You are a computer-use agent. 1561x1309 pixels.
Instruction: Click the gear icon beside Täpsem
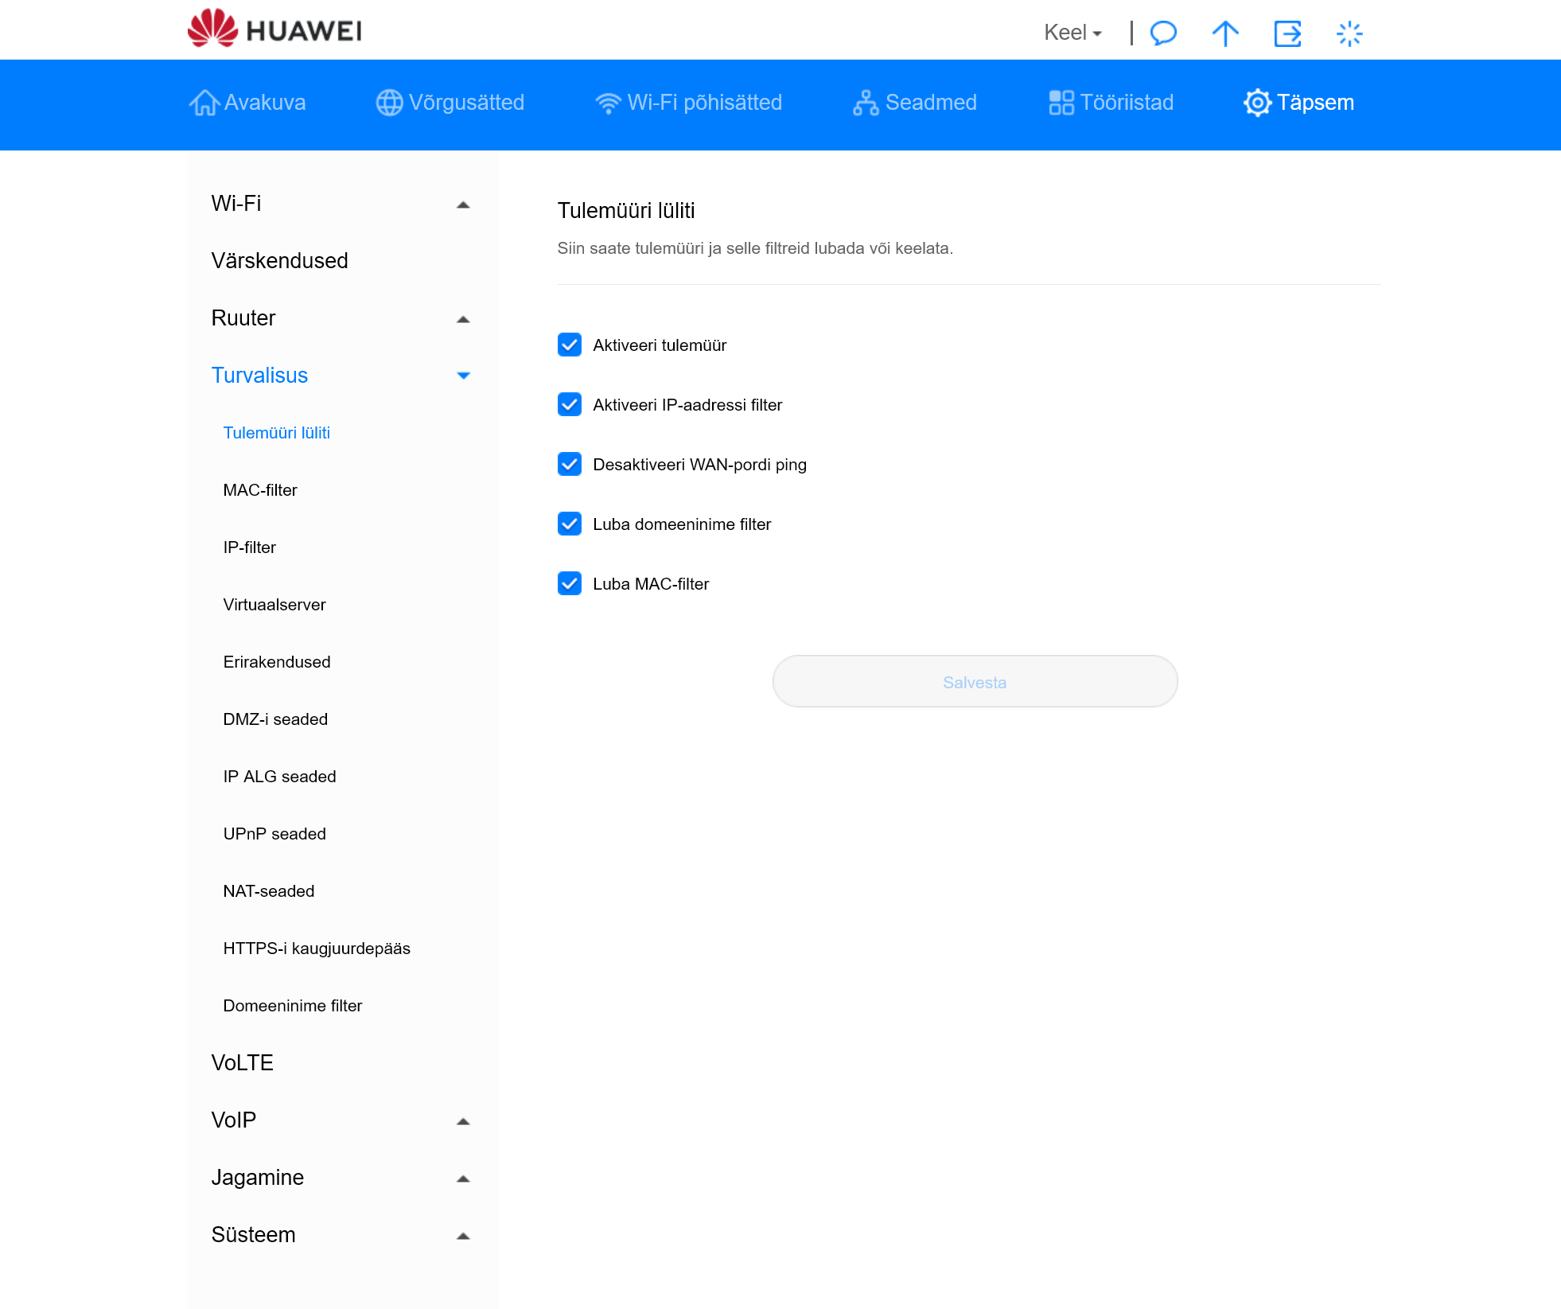click(1257, 103)
